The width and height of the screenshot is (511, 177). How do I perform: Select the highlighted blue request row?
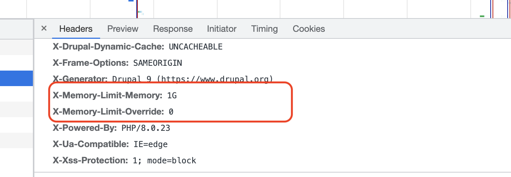16,78
